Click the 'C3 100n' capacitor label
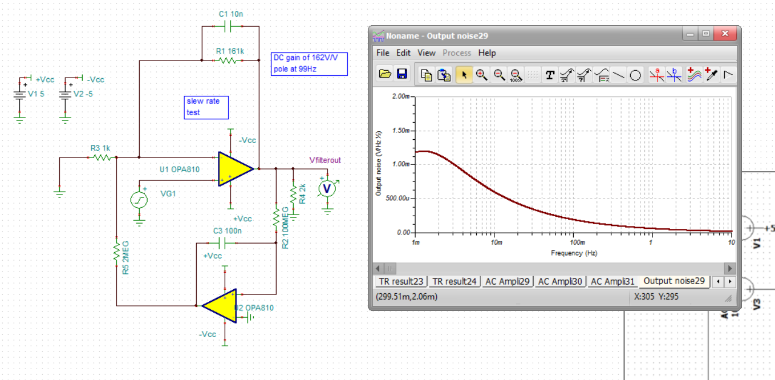The height and width of the screenshot is (380, 775). [x=227, y=231]
